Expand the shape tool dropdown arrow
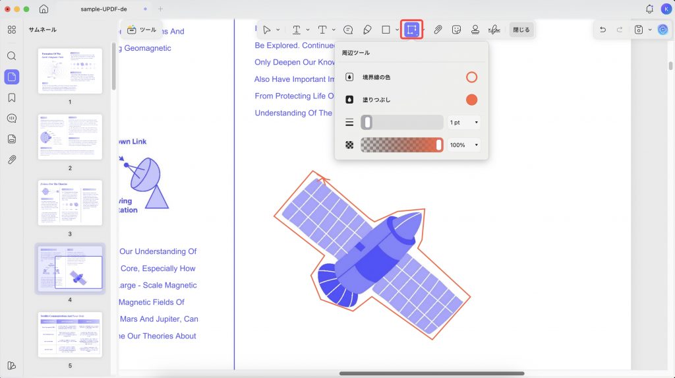675x378 pixels. [x=397, y=30]
